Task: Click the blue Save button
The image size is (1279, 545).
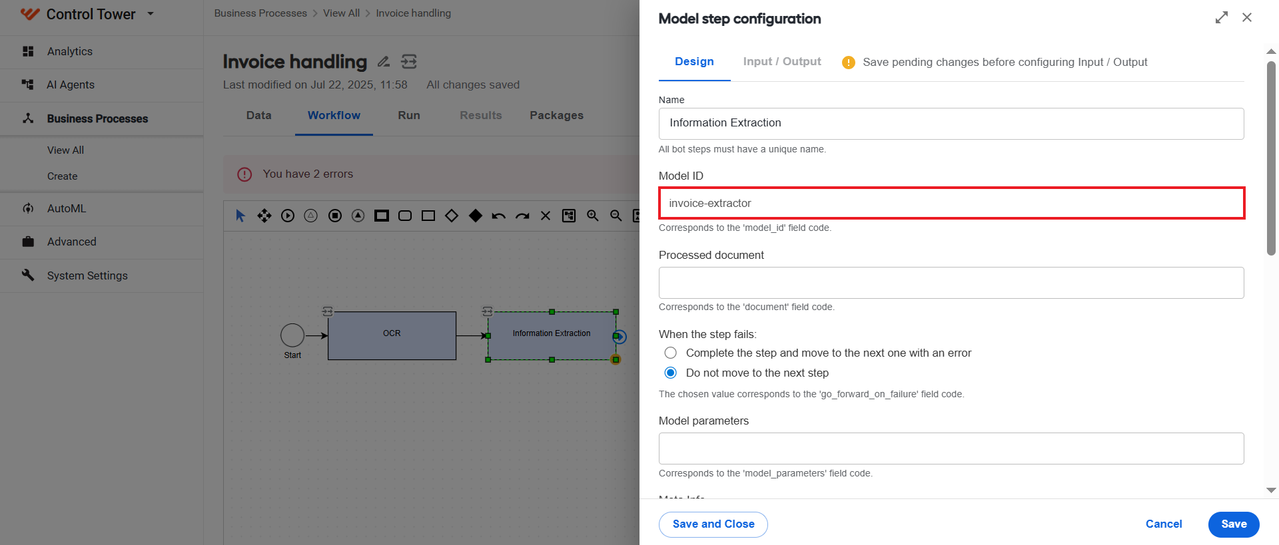Action: click(1234, 524)
